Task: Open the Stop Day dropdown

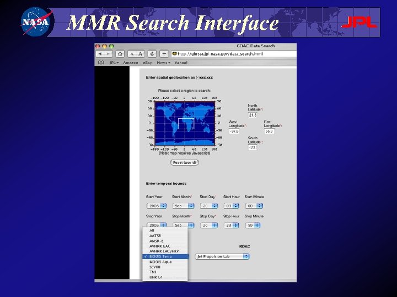Action: [x=209, y=225]
